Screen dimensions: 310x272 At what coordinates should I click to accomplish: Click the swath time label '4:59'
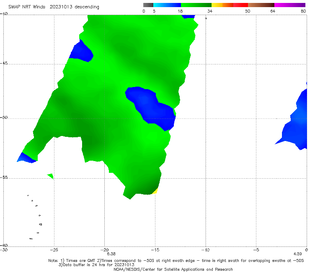pos(297,254)
